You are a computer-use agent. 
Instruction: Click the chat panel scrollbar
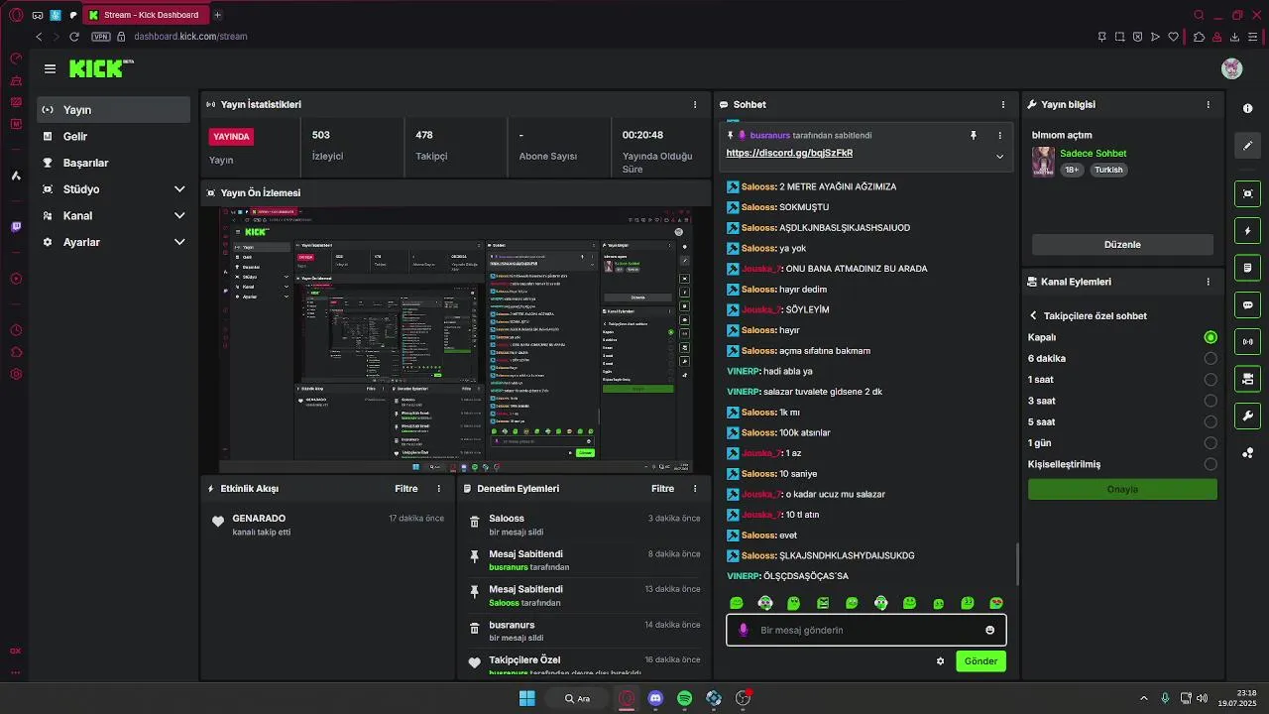1017,563
